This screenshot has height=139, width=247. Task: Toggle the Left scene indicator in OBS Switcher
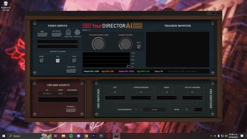point(115,92)
